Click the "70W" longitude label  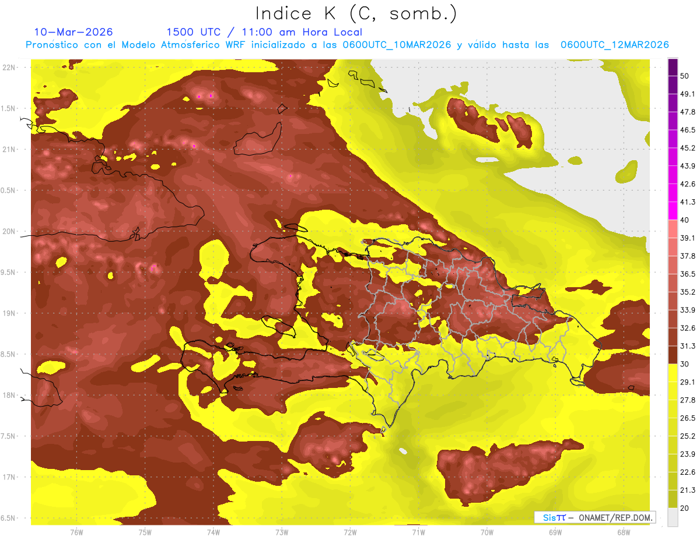487,532
